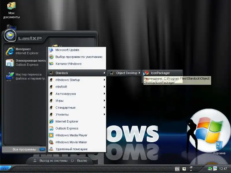Open Мои документы desktop icon

coord(12,10)
